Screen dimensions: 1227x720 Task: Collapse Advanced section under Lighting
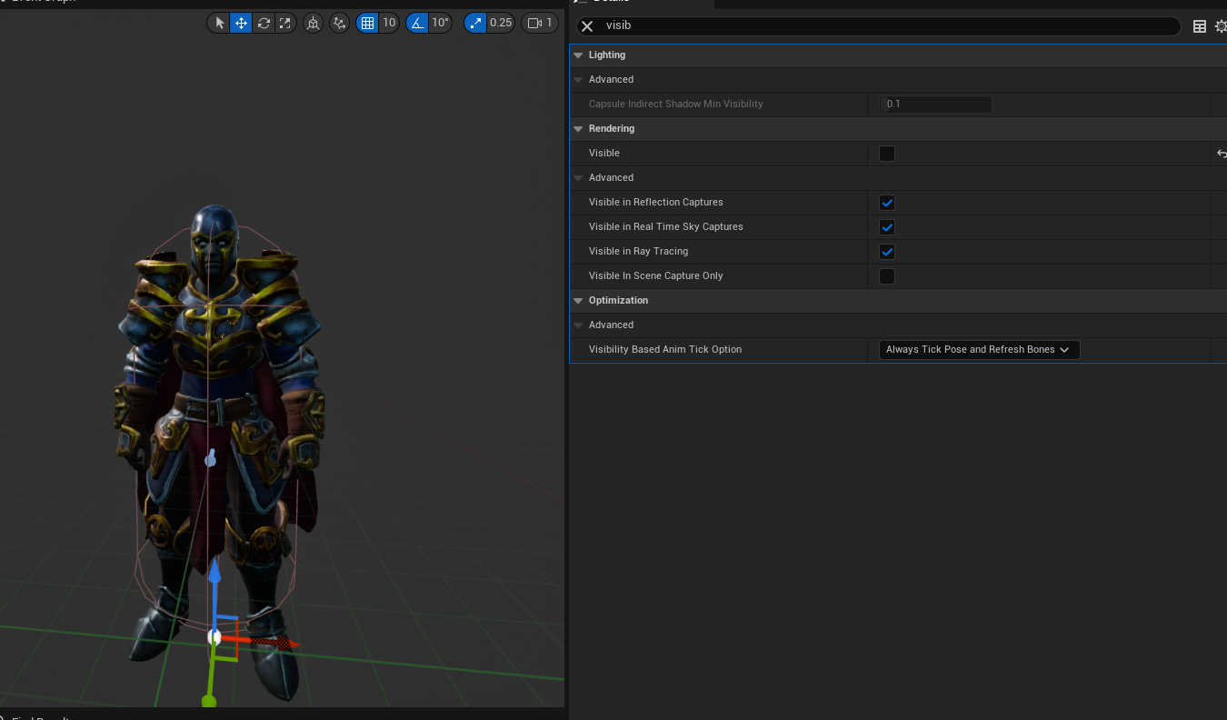tap(579, 80)
